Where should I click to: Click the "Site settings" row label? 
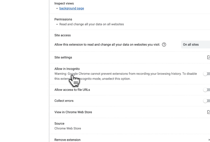(63, 58)
